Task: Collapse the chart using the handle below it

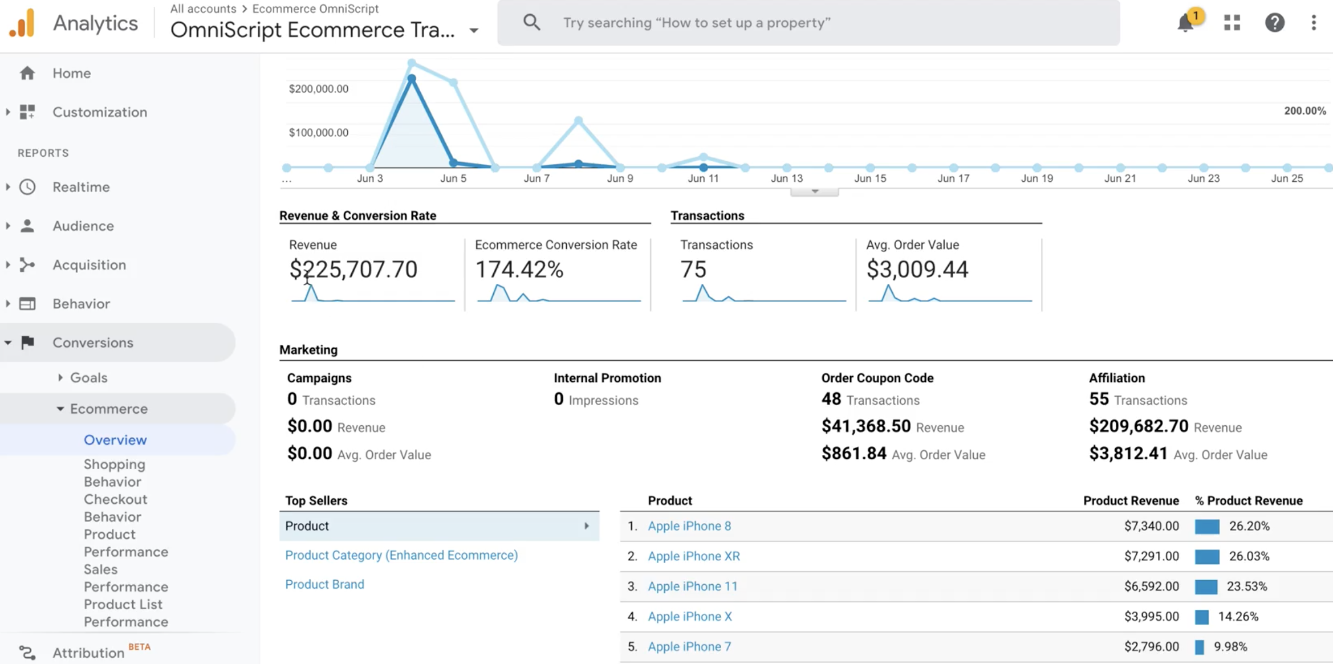Action: [814, 192]
